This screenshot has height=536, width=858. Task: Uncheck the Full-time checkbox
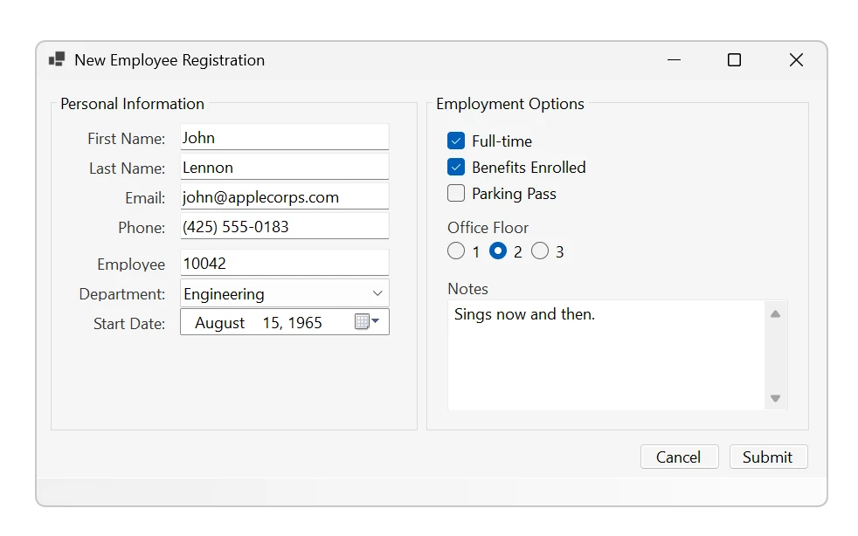[x=456, y=141]
